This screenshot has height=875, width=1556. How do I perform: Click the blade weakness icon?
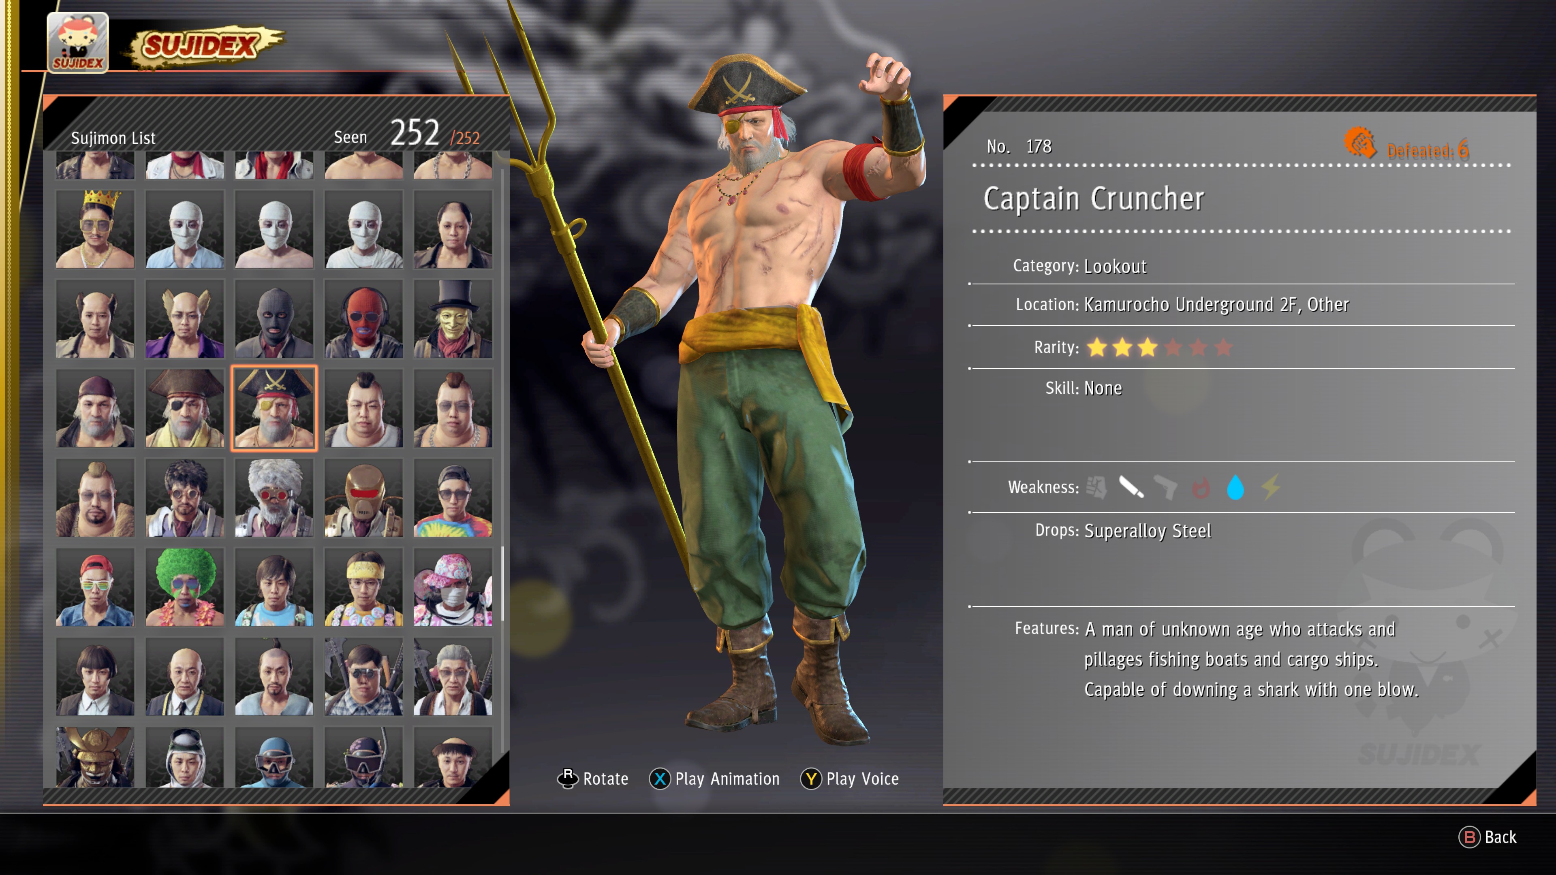click(x=1131, y=487)
